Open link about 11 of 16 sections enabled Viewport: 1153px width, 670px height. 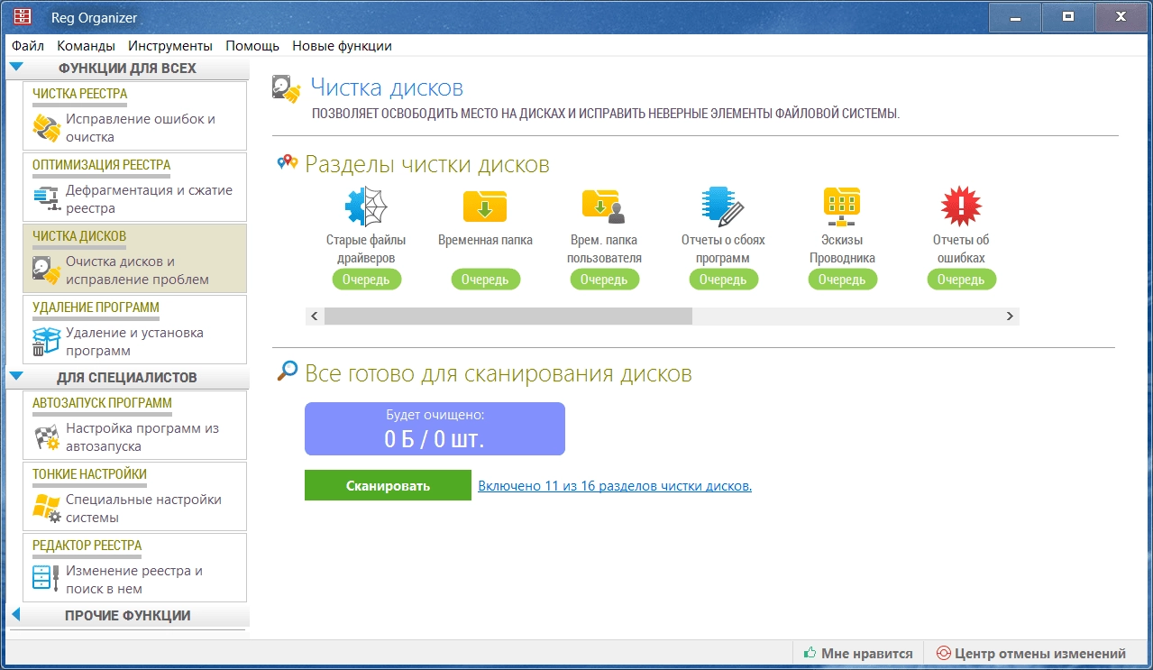tap(615, 485)
